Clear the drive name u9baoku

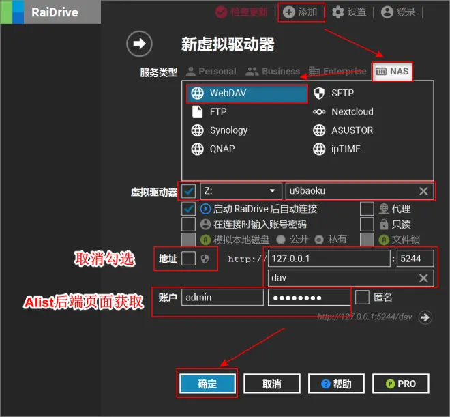point(423,191)
